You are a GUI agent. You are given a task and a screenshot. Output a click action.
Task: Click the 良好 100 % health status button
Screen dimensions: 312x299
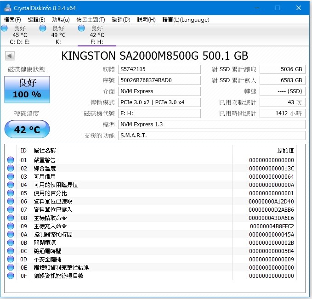(x=27, y=90)
